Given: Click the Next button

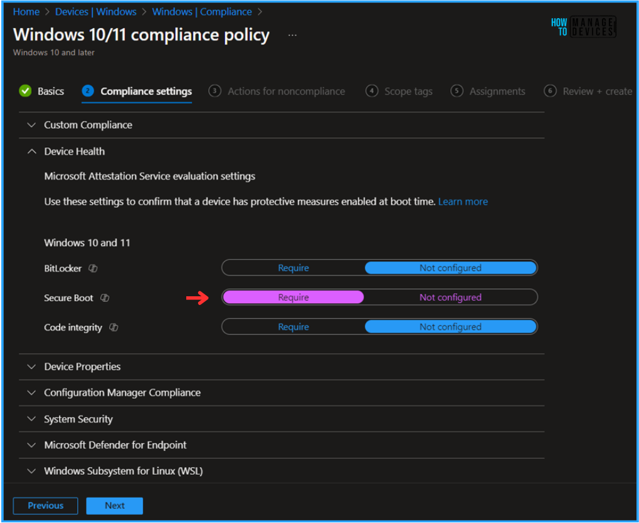Looking at the screenshot, I should coord(115,505).
